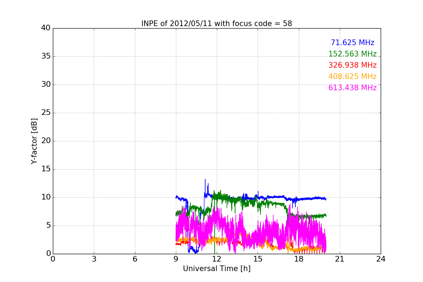Image resolution: width=423 pixels, height=282 pixels.
Task: Click the x-axis tick label '24'
Action: click(x=381, y=259)
